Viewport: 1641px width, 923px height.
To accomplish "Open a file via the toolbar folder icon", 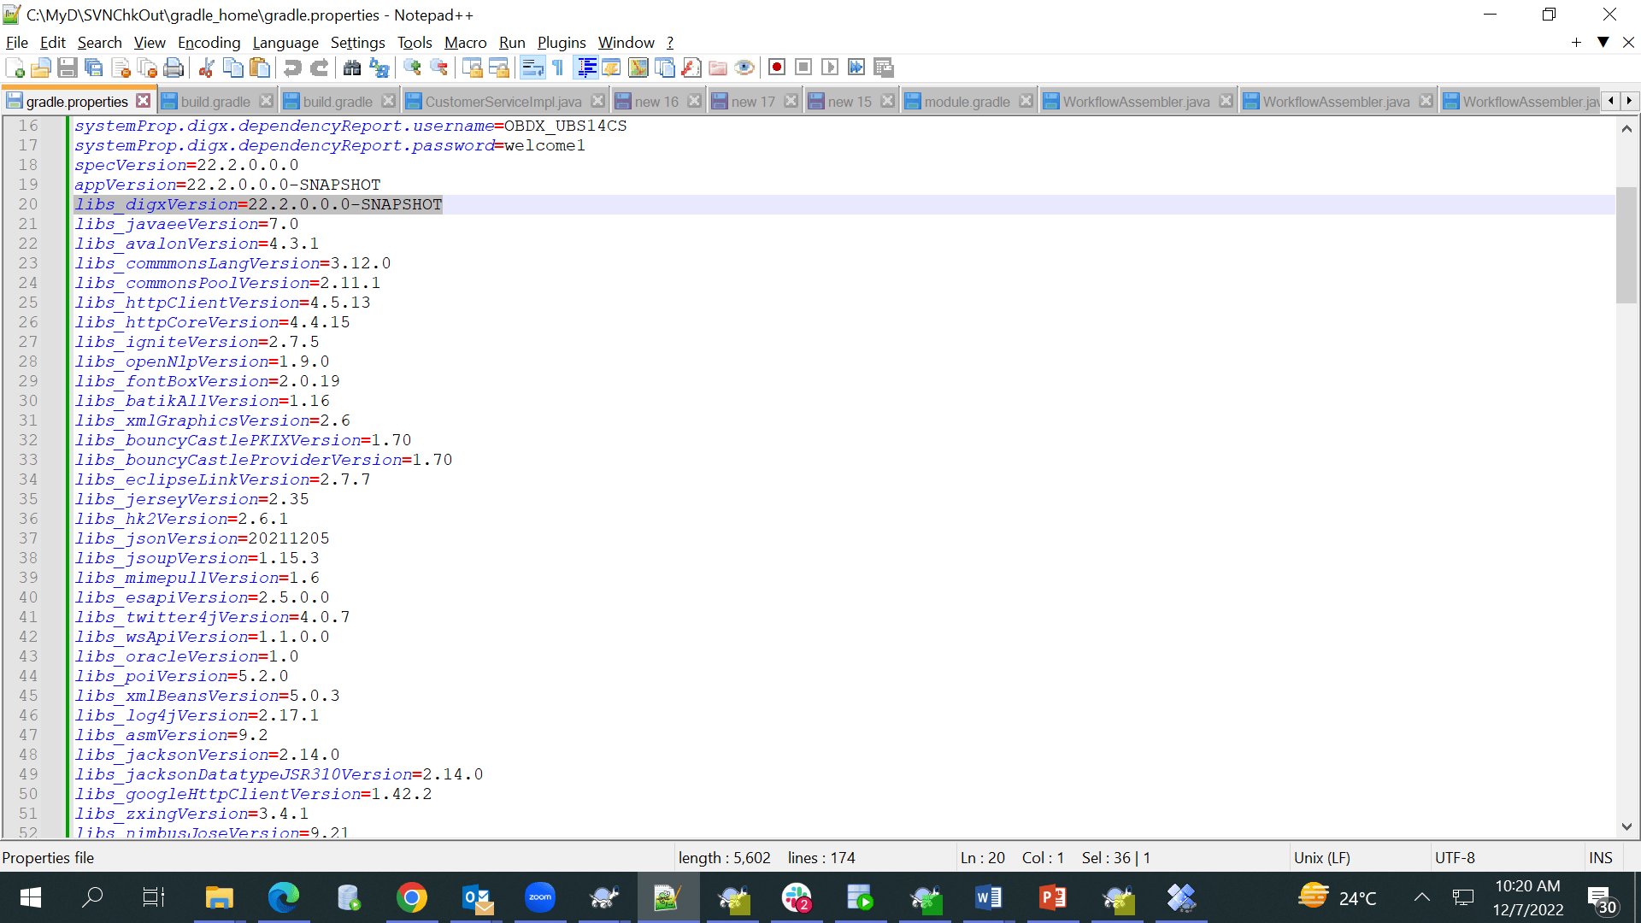I will (40, 68).
